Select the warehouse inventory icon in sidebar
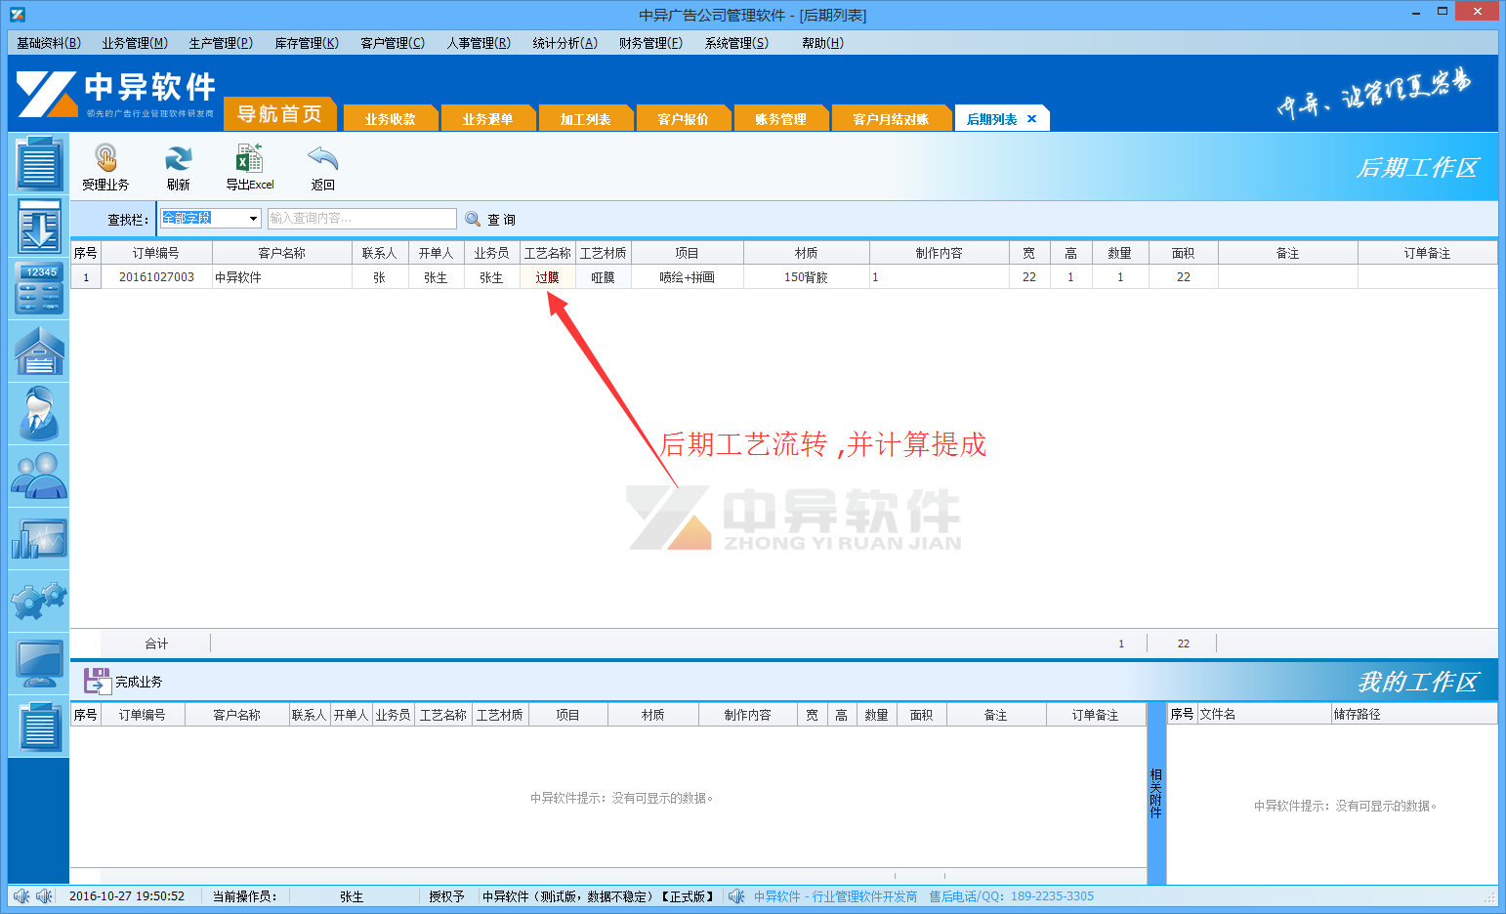The image size is (1506, 914). 38,351
